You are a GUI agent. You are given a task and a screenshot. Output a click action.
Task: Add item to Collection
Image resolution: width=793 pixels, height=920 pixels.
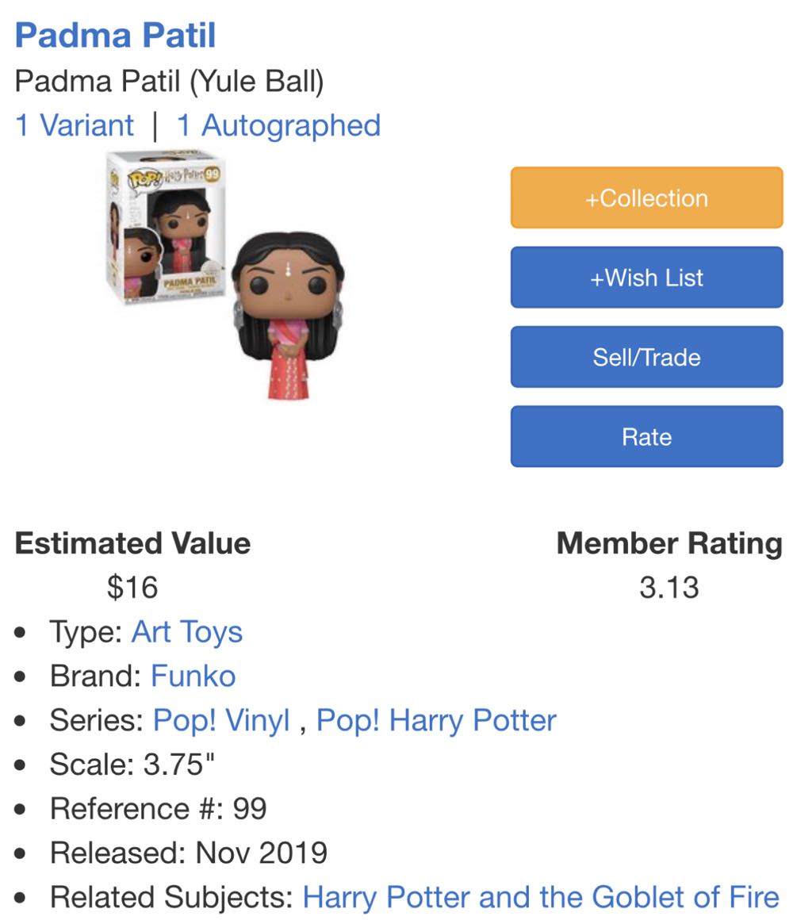[646, 197]
